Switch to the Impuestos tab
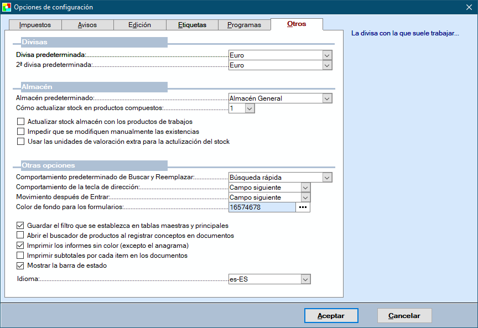Image resolution: width=478 pixels, height=328 pixels. coord(35,25)
